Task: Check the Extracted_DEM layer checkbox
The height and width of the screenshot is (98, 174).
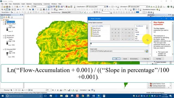Action: tap(5, 49)
